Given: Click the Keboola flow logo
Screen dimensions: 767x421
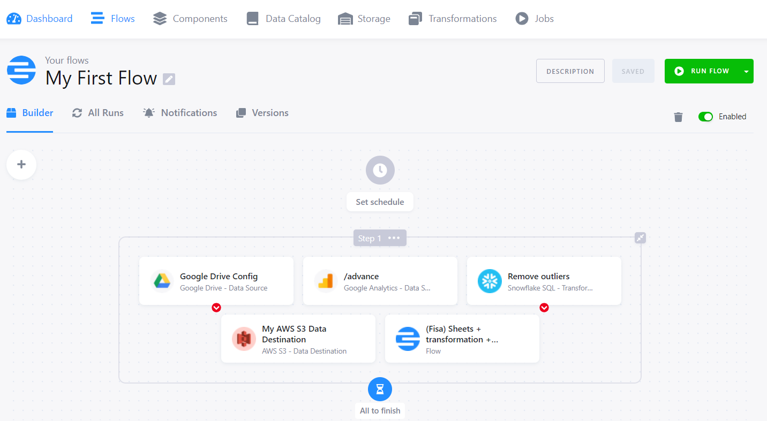Looking at the screenshot, I should click(x=21, y=70).
